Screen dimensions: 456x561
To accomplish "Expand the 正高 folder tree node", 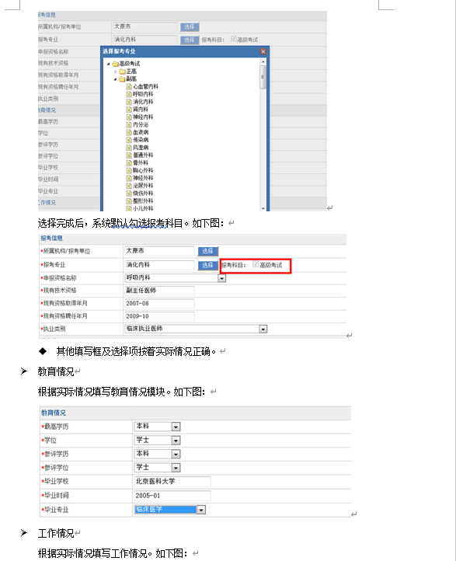I will 115,71.
